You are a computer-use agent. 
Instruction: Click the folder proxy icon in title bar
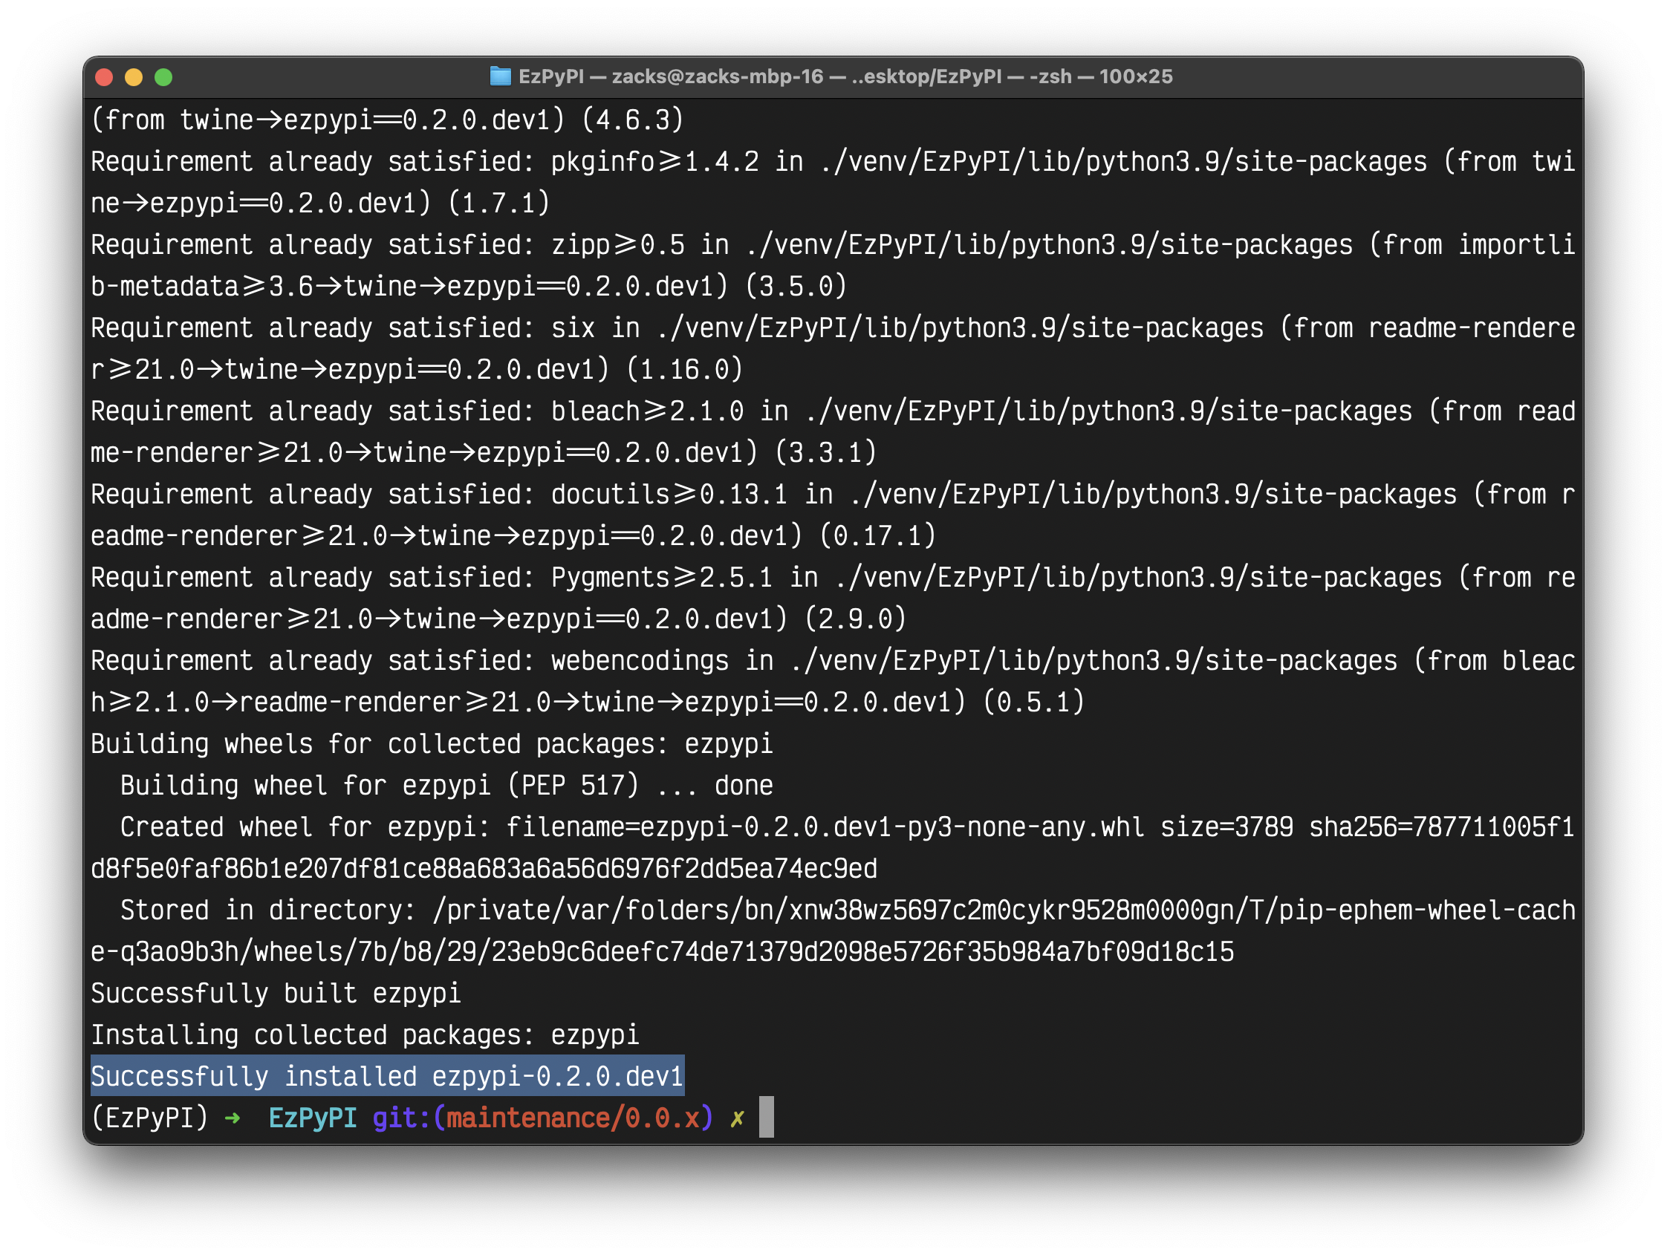(x=500, y=76)
